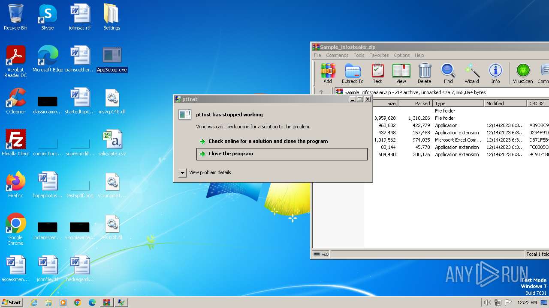Select Acrobat Reader DC shortcut
The height and width of the screenshot is (308, 549).
pyautogui.click(x=15, y=62)
